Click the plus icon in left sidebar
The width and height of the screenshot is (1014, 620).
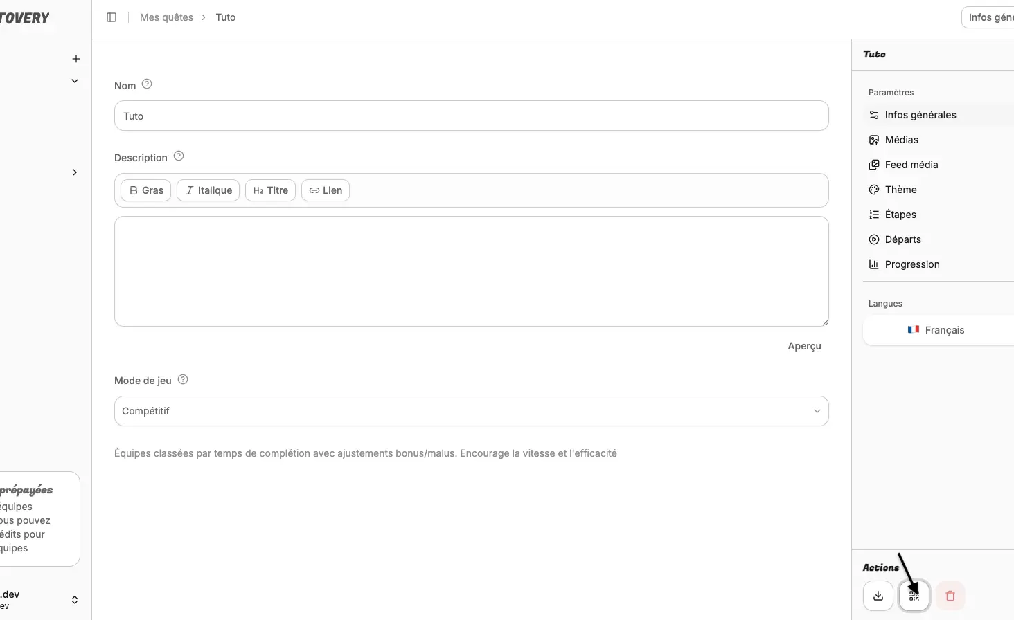tap(76, 59)
